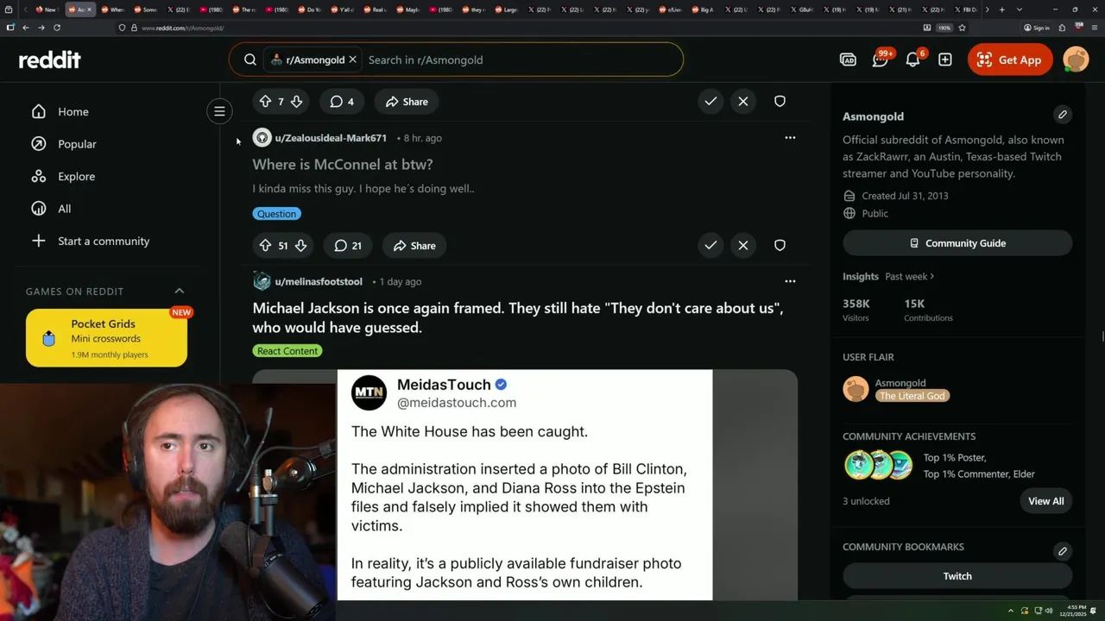This screenshot has width=1105, height=621.
Task: Go to Home in sidebar
Action: (73, 111)
